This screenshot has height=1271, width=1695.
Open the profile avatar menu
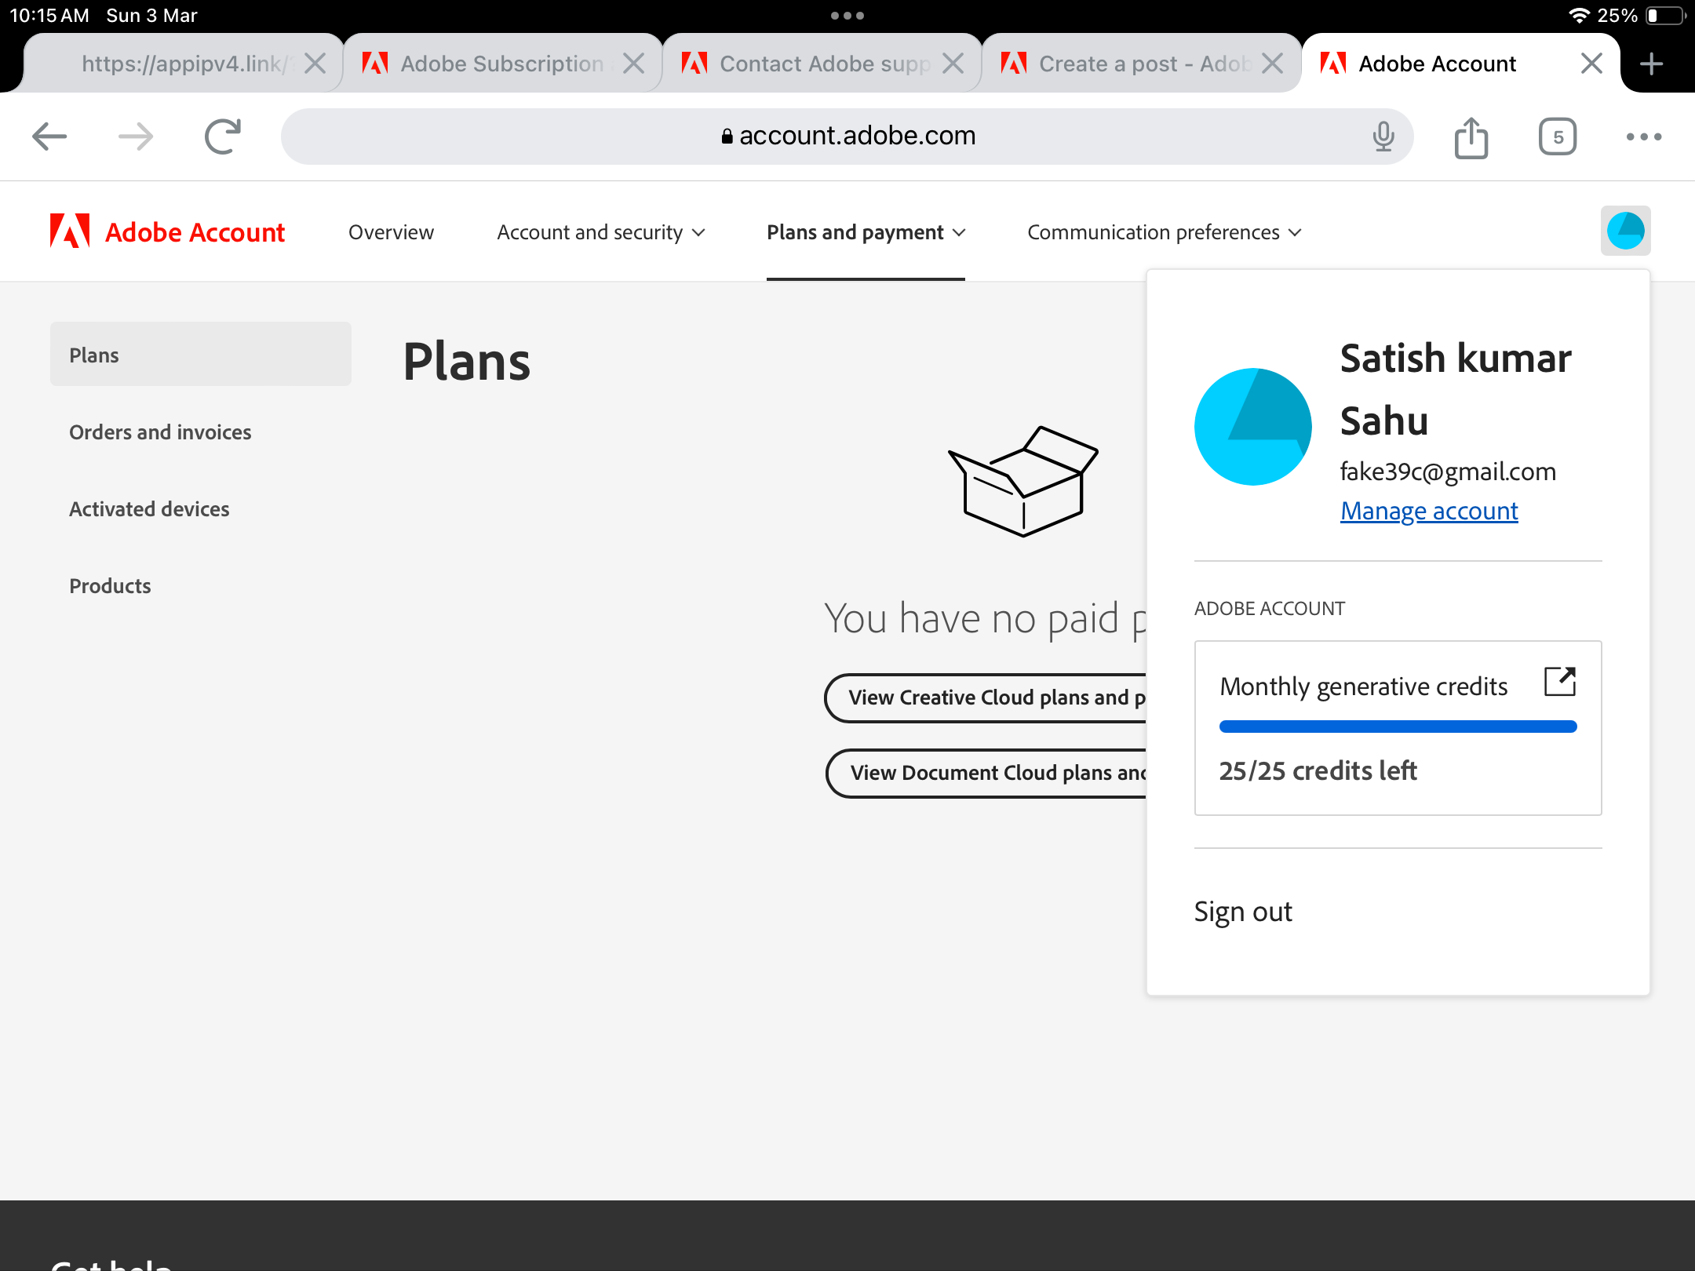point(1625,231)
